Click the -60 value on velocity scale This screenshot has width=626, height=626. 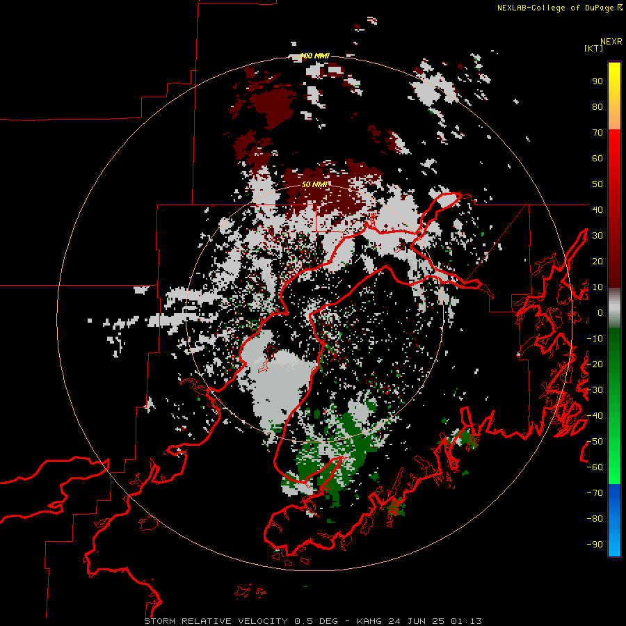pos(595,467)
